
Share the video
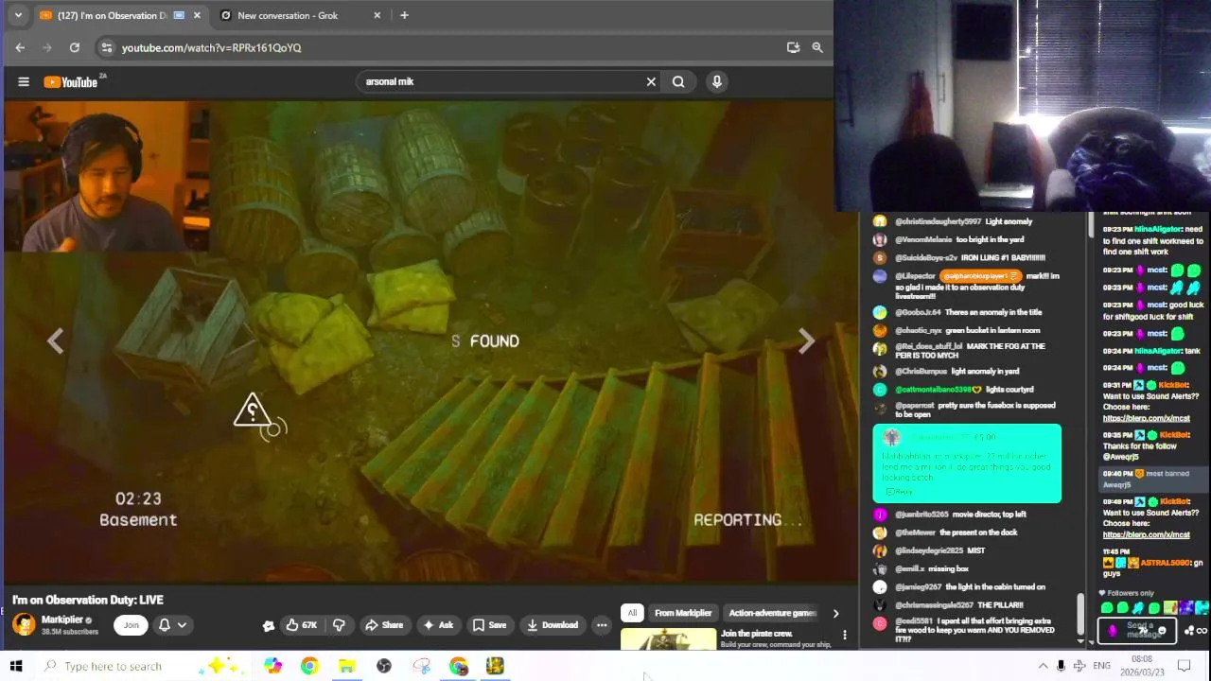[x=384, y=624]
